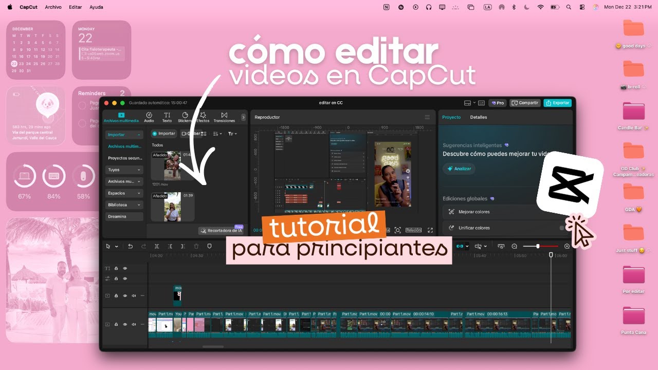Open the Texto tool tab
658x370 pixels.
(x=167, y=117)
